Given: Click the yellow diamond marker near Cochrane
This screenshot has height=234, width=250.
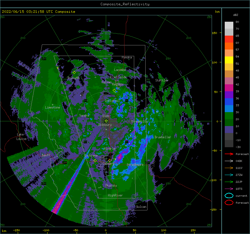Looking at the screenshot, I should pos(95,161).
